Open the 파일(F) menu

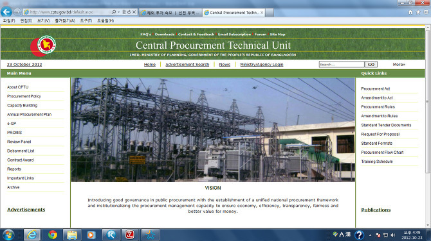pyautogui.click(x=9, y=21)
